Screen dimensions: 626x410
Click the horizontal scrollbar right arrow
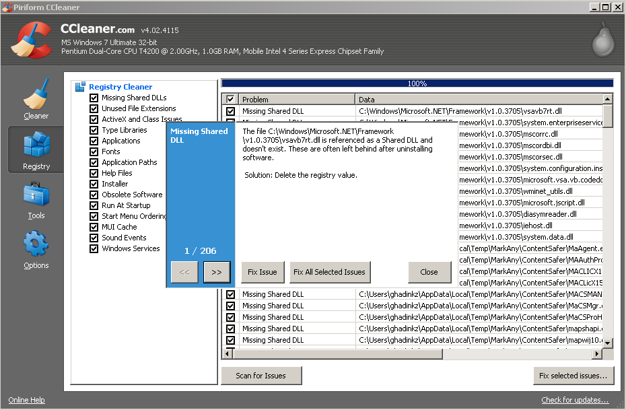click(597, 353)
